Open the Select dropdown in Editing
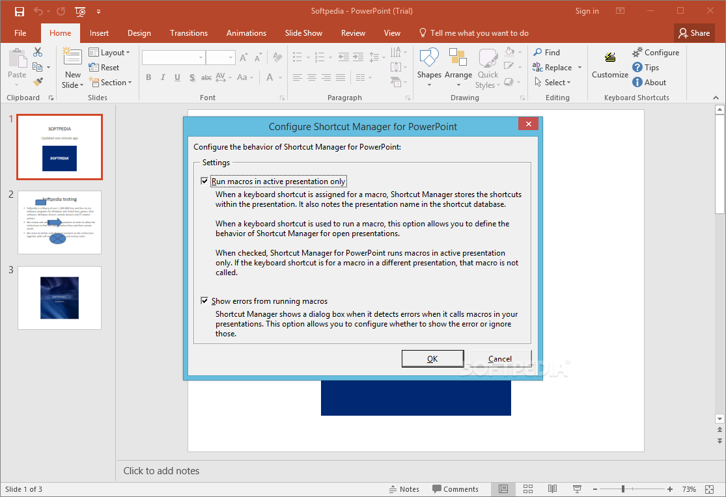 pos(553,83)
